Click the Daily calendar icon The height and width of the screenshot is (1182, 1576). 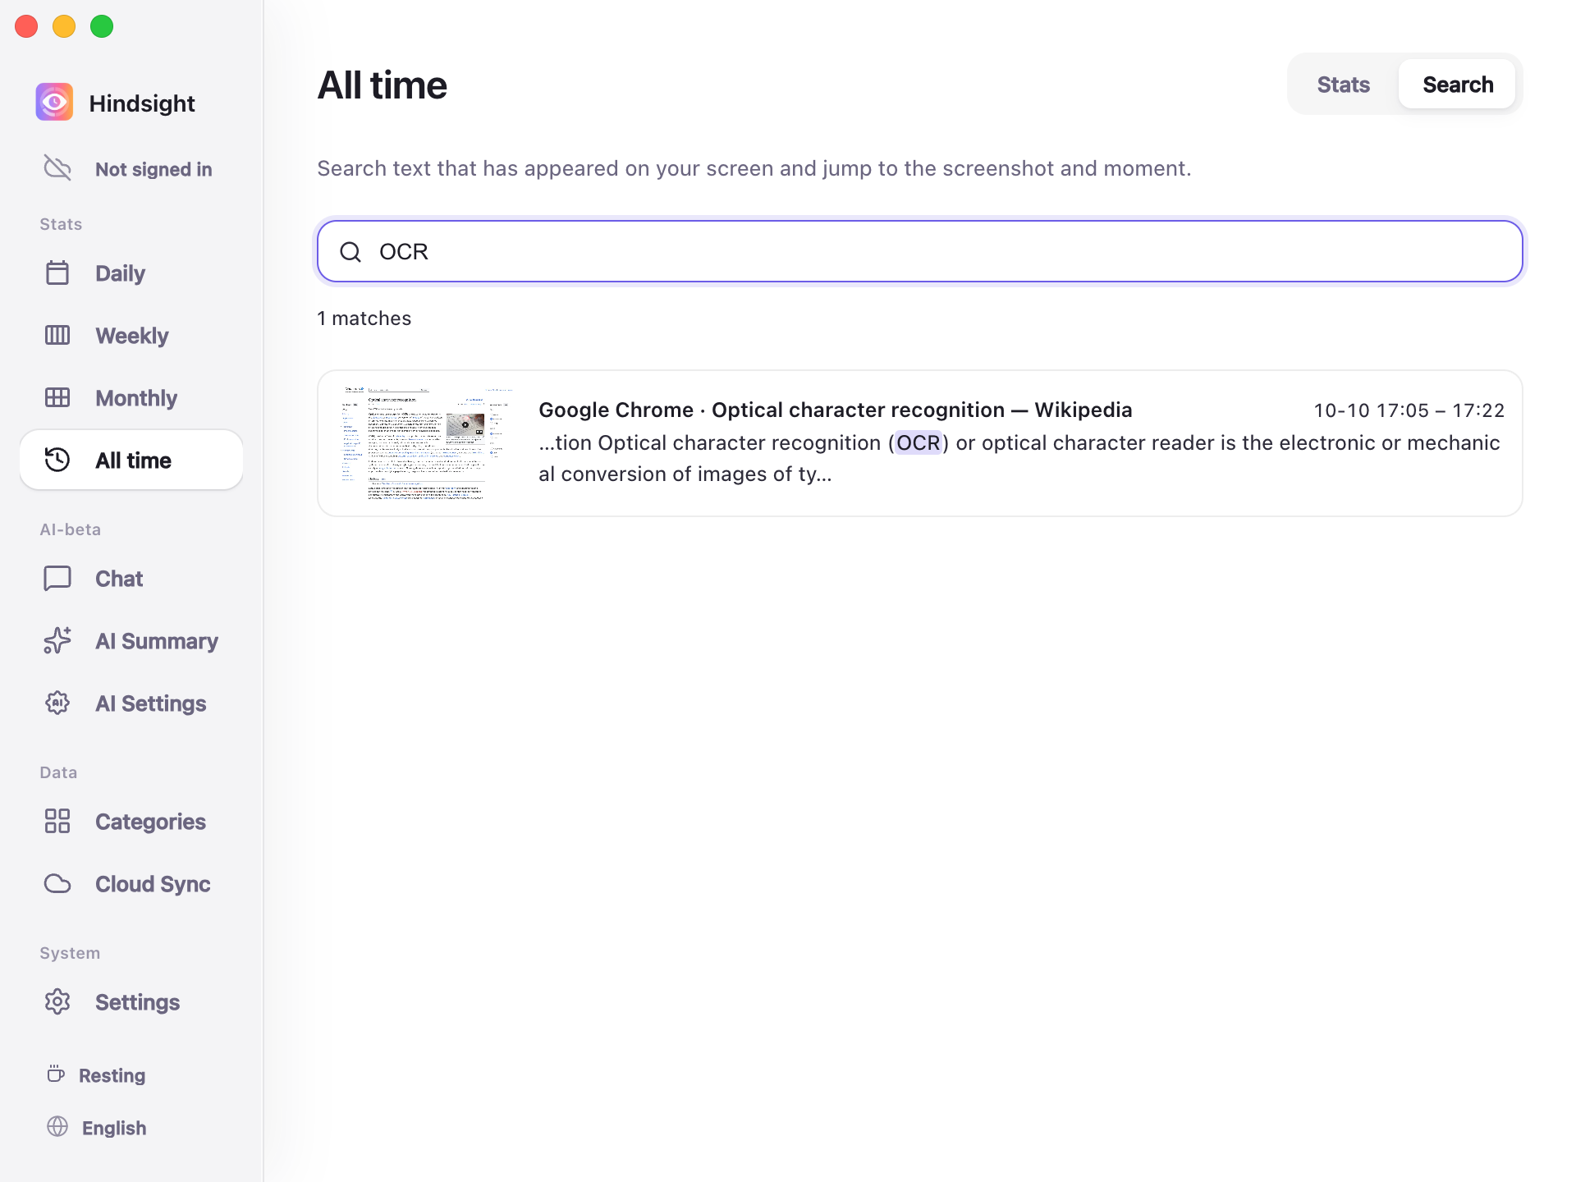(x=57, y=273)
